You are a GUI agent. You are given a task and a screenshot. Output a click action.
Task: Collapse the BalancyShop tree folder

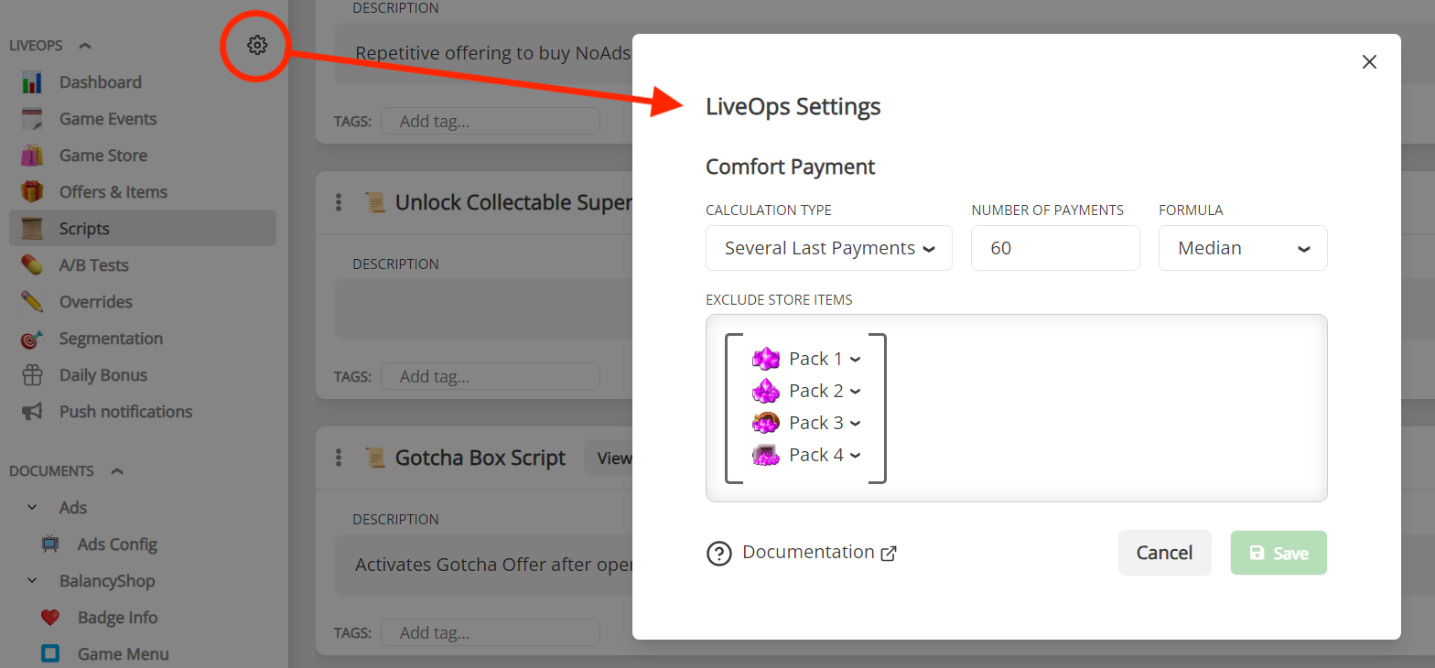pos(32,580)
